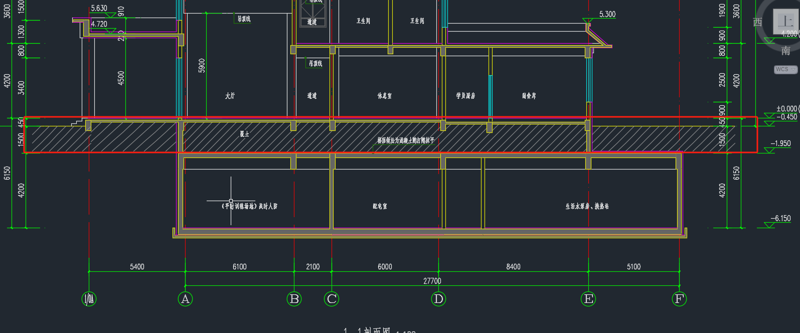Select grid axis bubble B
Image resolution: width=800 pixels, height=333 pixels.
click(x=294, y=299)
